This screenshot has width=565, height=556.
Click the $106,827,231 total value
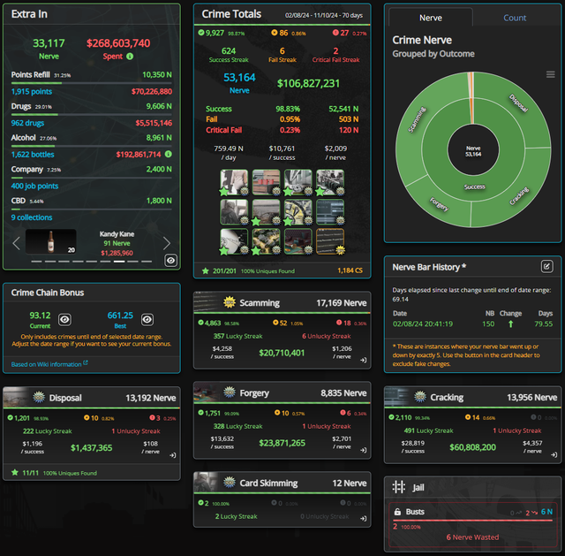coord(308,84)
